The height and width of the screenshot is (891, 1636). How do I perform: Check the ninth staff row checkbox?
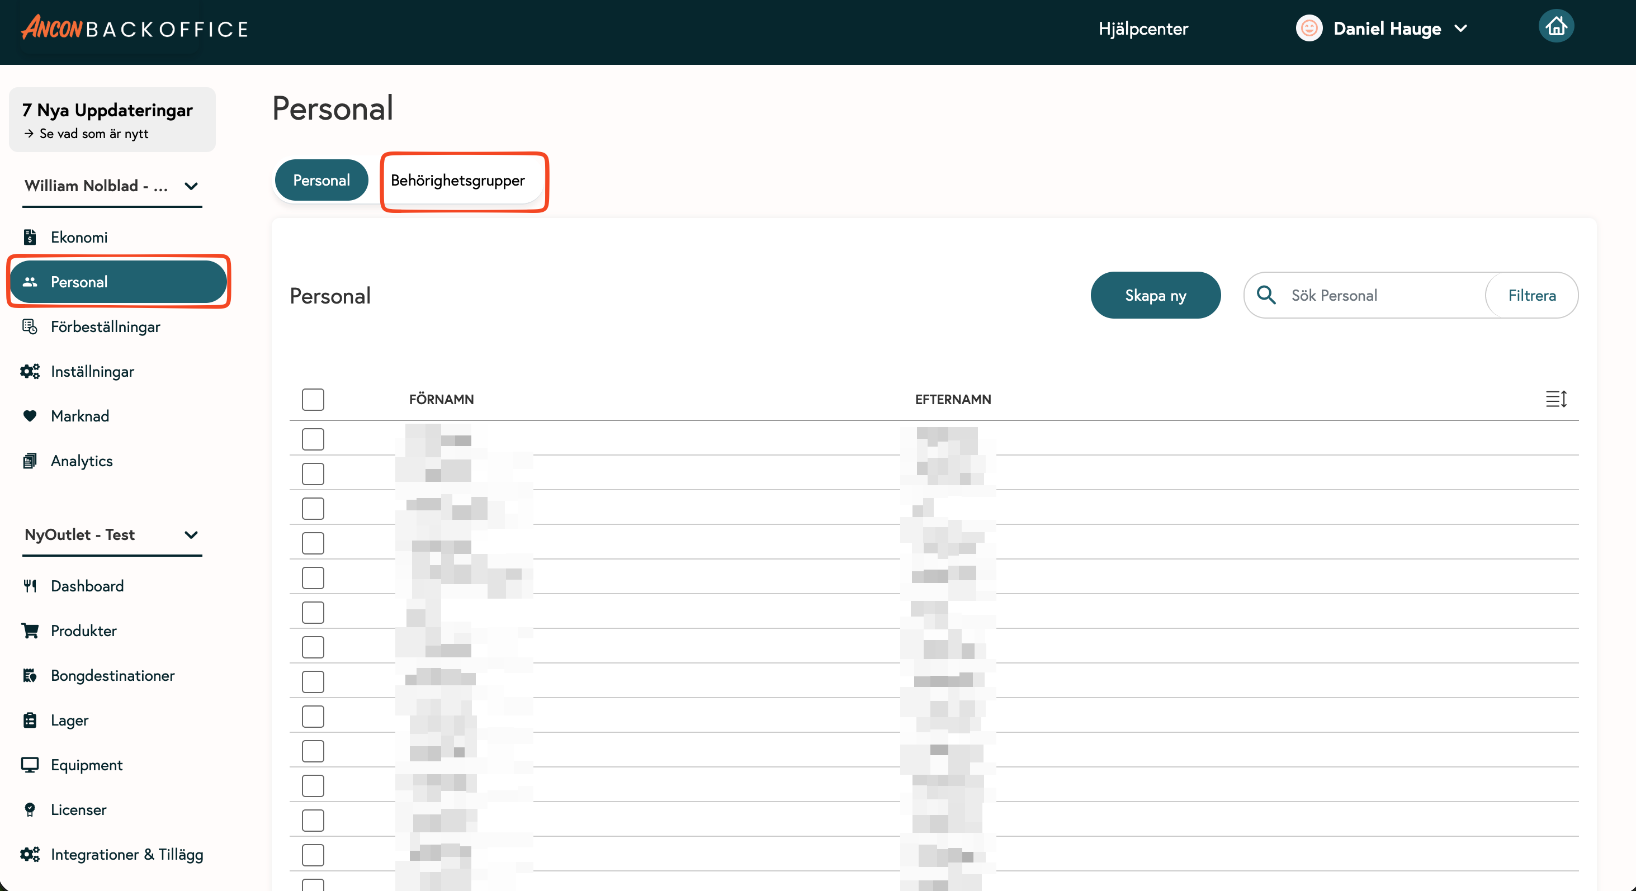(313, 717)
